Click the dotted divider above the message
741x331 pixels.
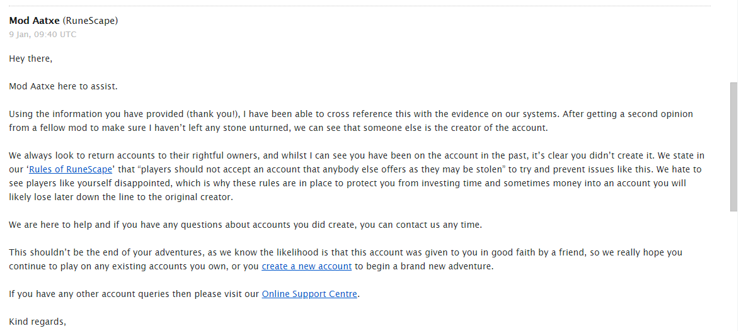(359, 6)
